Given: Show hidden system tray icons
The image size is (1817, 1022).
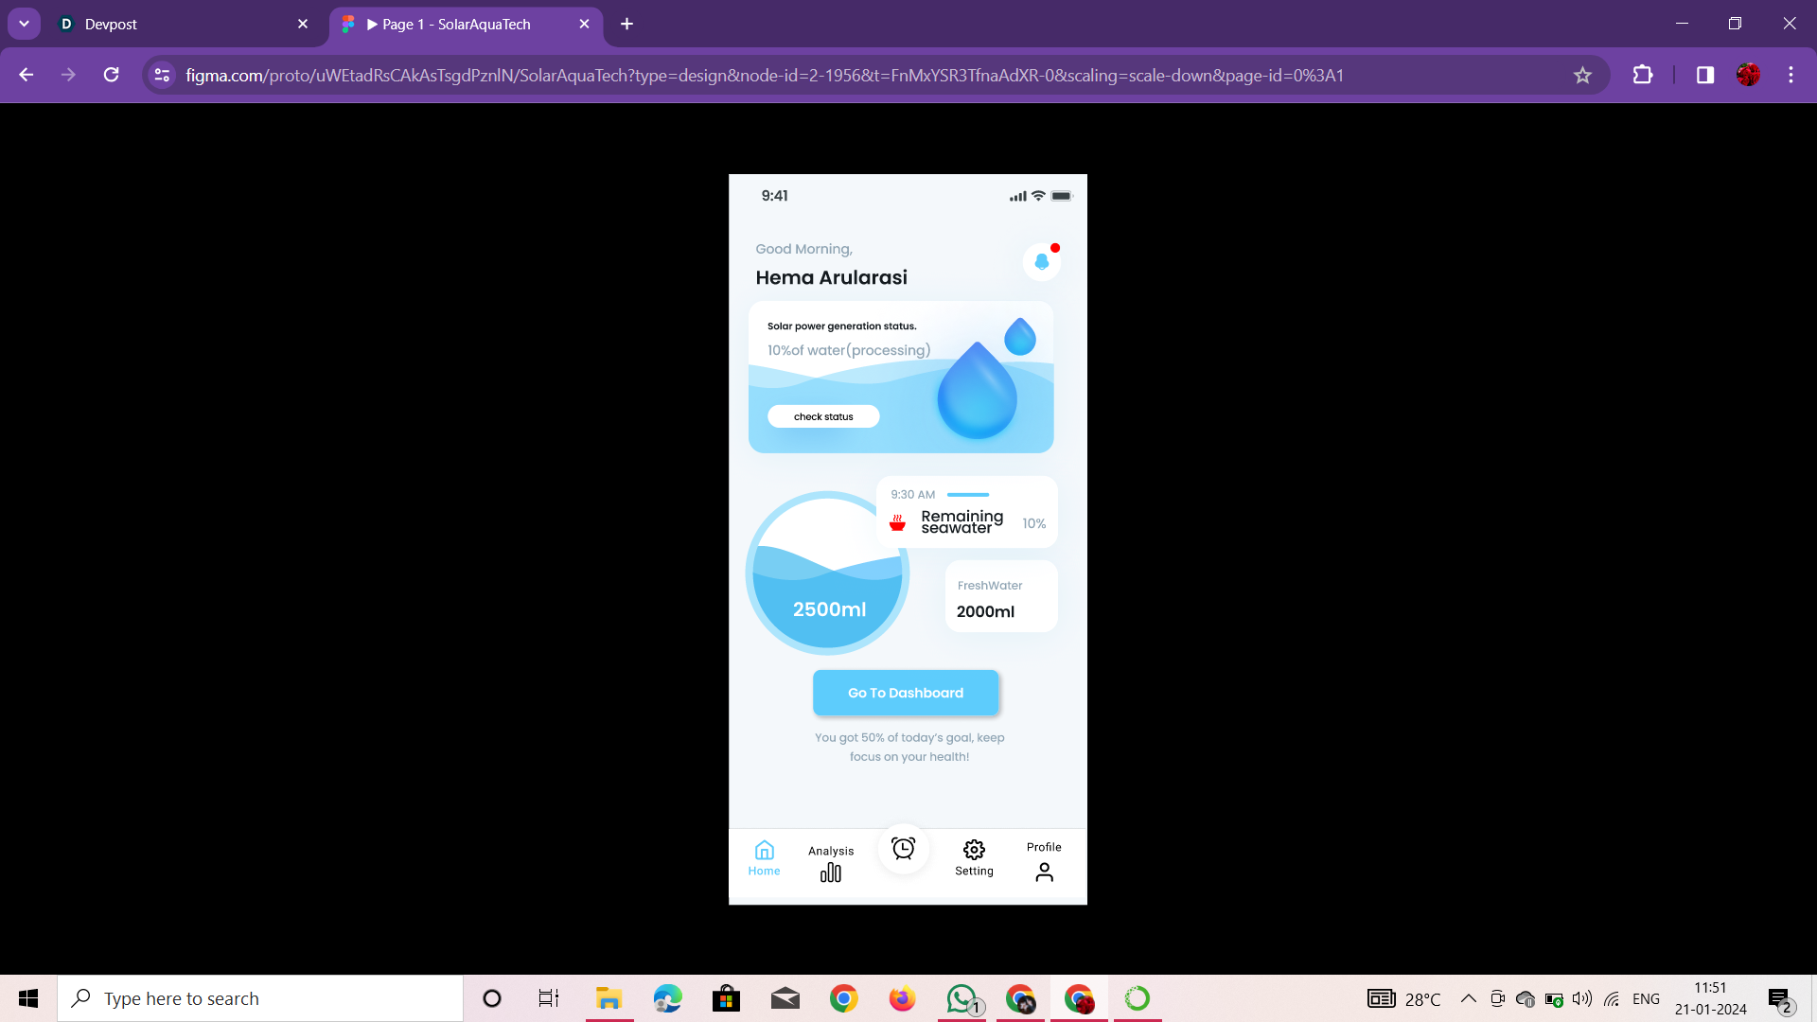Looking at the screenshot, I should 1468,998.
